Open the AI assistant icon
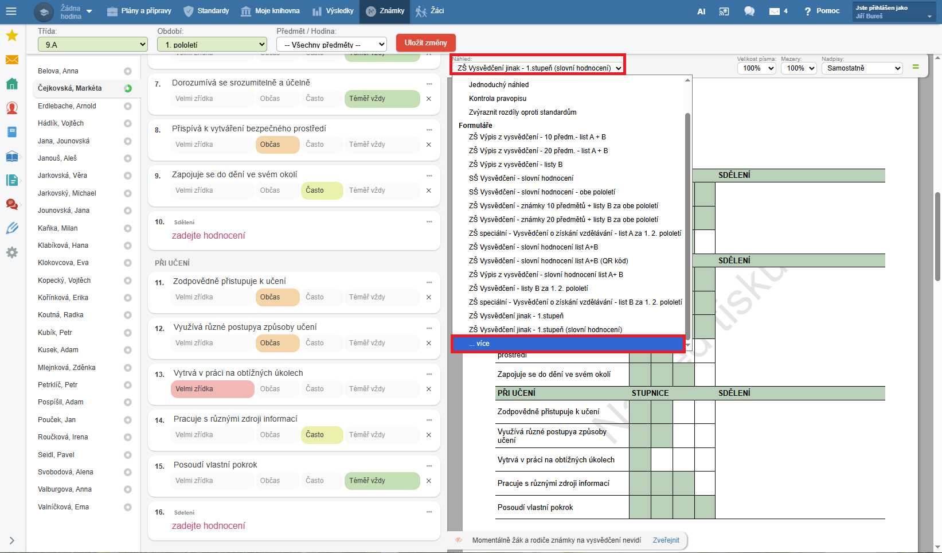 click(x=701, y=11)
